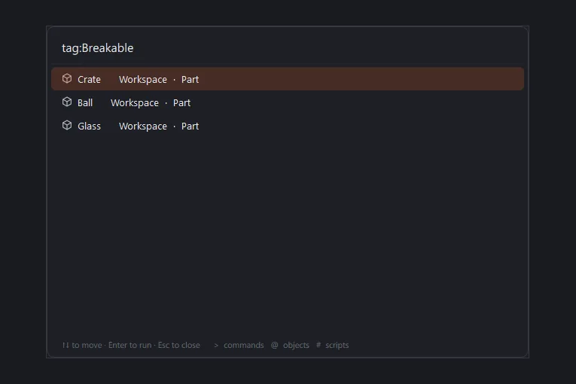Click the search field containing tag:Breakable
This screenshot has width=576, height=384.
point(288,48)
